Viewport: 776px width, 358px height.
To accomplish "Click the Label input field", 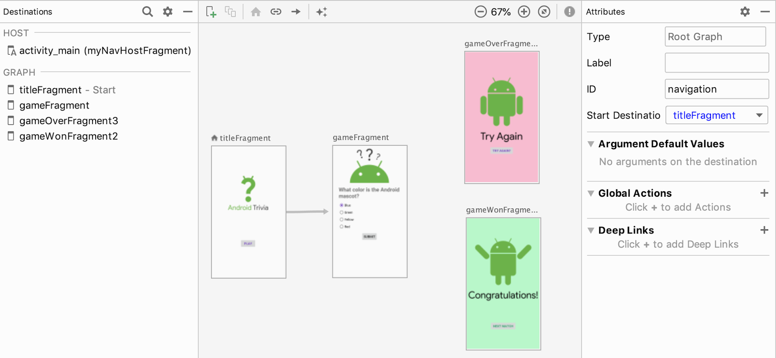I will pos(716,63).
